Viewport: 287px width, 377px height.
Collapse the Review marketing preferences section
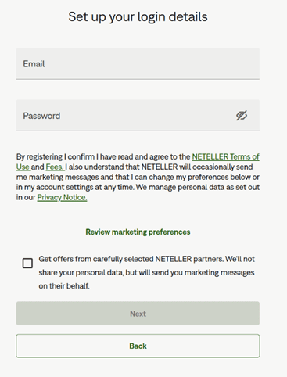pyautogui.click(x=138, y=232)
